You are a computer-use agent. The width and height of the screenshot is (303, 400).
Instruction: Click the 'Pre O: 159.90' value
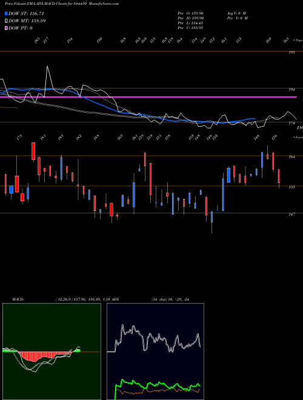point(190,13)
